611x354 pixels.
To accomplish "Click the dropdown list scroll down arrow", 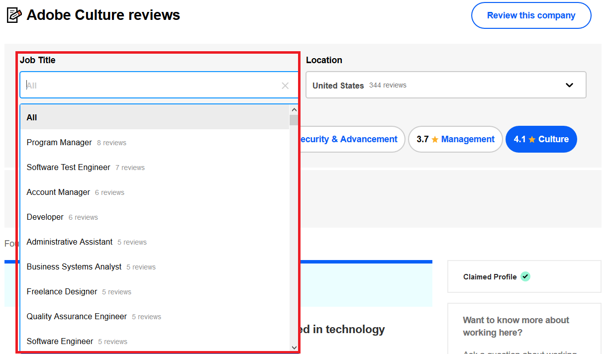I will point(294,348).
